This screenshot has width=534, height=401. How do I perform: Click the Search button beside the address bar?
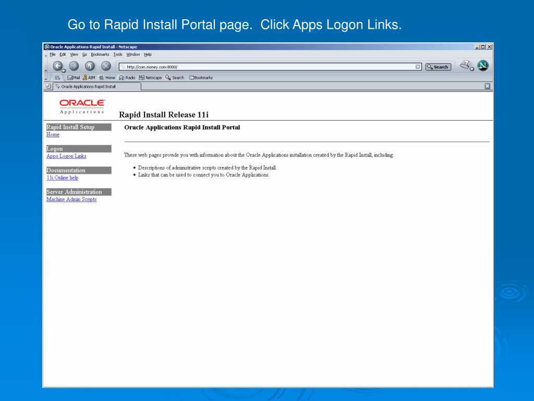(x=438, y=67)
